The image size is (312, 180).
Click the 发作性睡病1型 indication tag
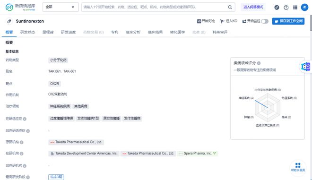[88, 119]
